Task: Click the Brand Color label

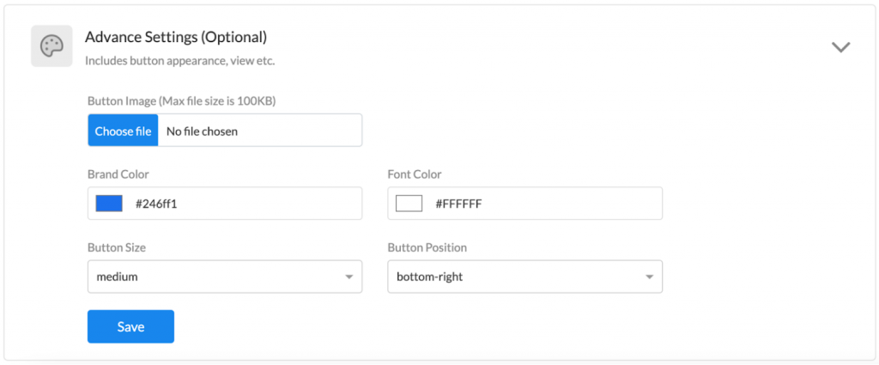Action: tap(118, 174)
